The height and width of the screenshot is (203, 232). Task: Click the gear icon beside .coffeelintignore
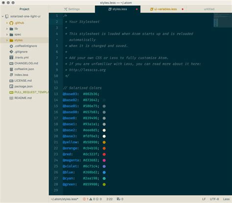point(11,46)
